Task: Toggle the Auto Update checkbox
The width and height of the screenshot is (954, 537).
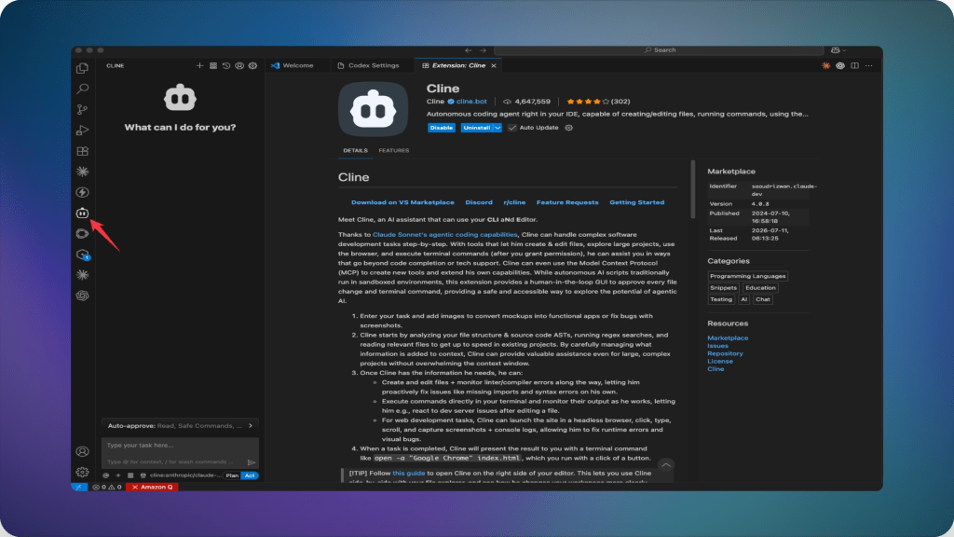Action: tap(512, 128)
